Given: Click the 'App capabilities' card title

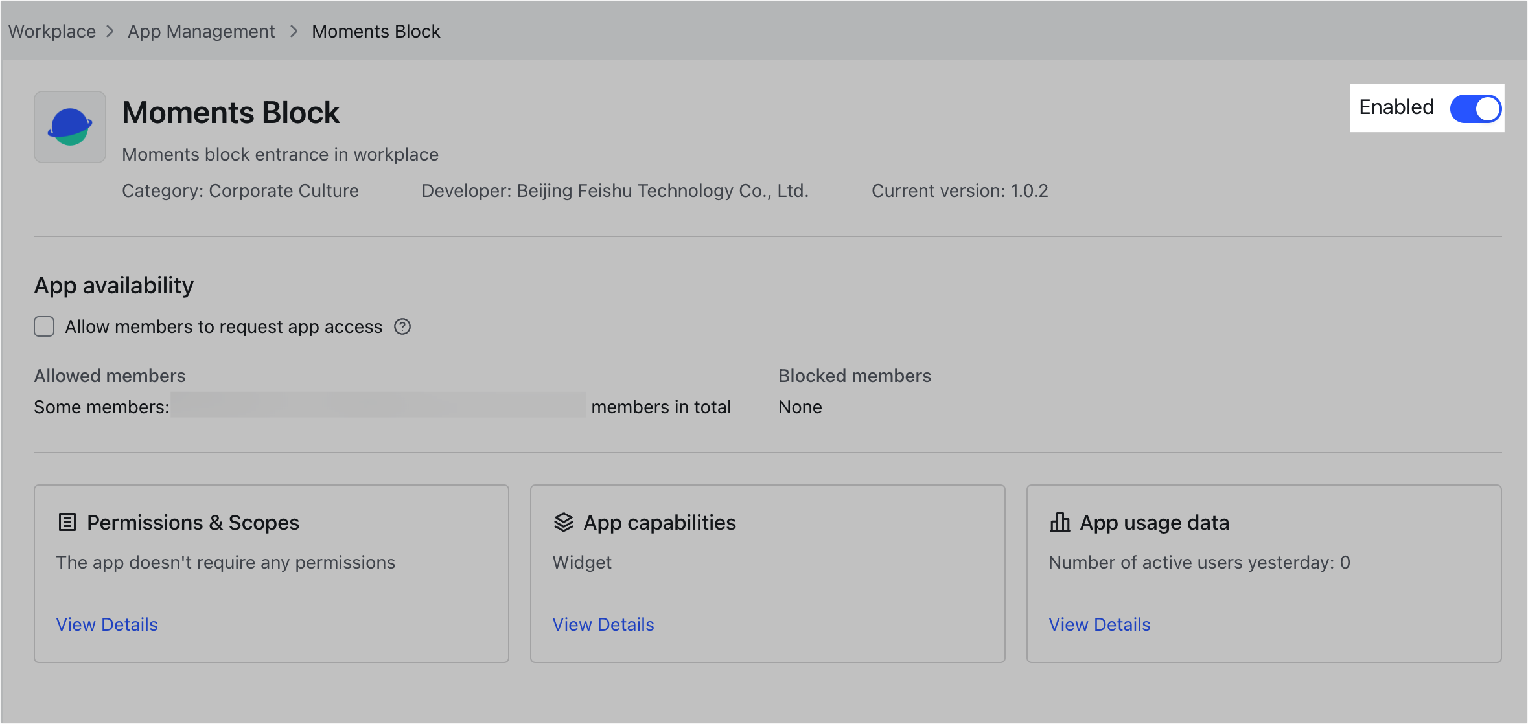Looking at the screenshot, I should point(660,522).
